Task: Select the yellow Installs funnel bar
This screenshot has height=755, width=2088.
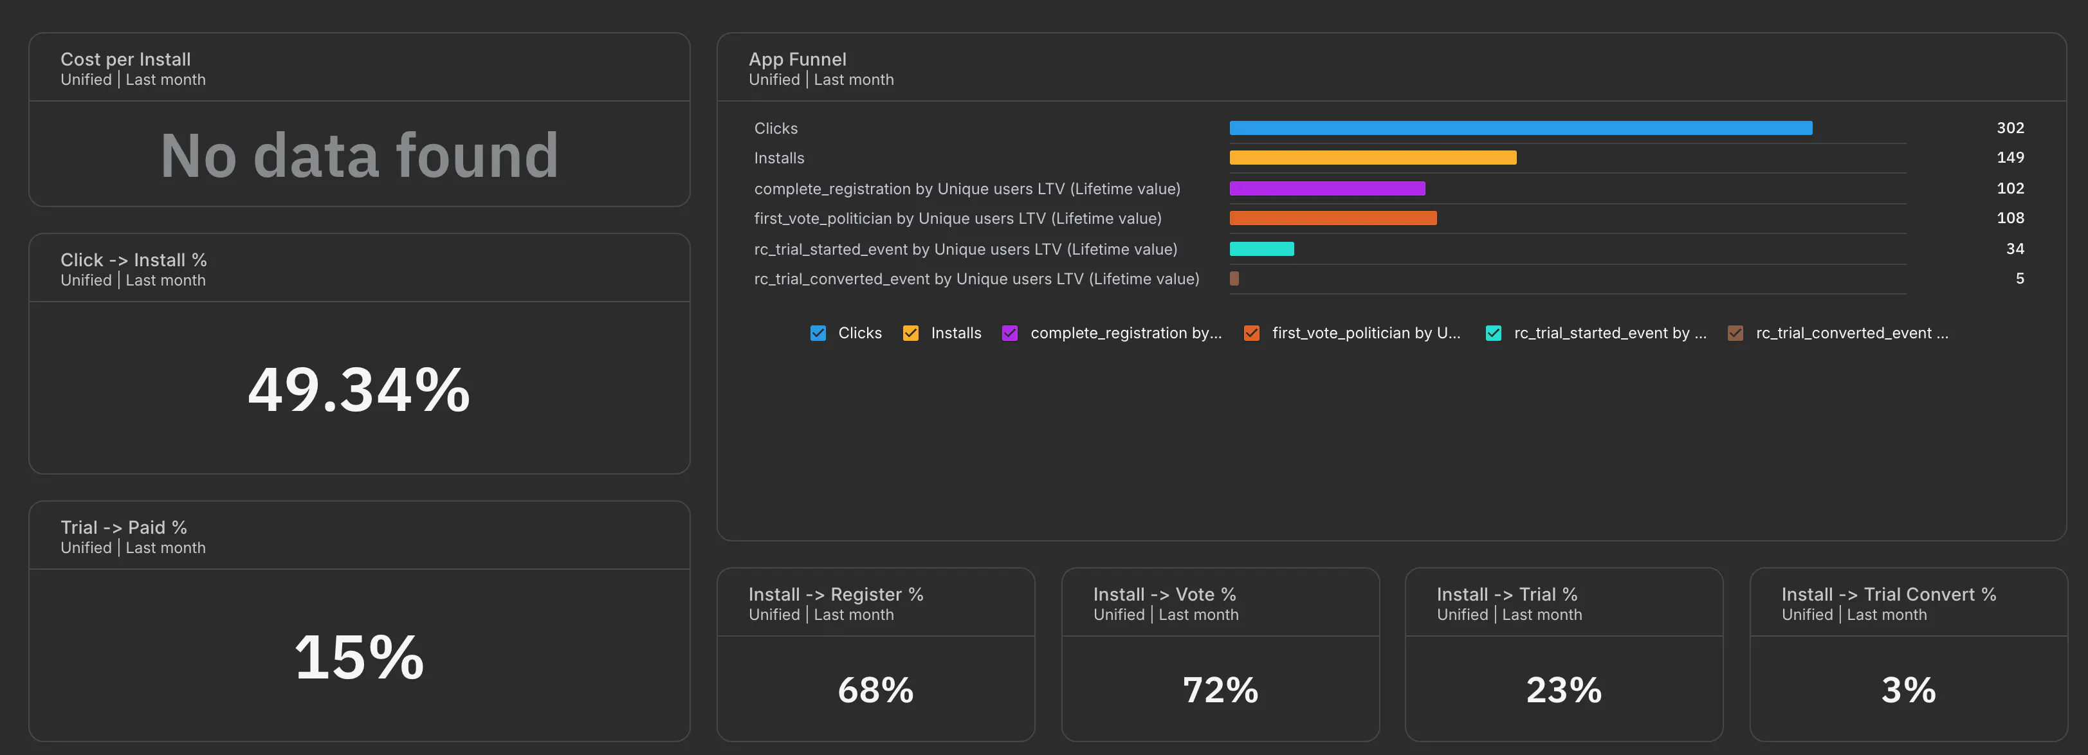Action: (x=1372, y=158)
